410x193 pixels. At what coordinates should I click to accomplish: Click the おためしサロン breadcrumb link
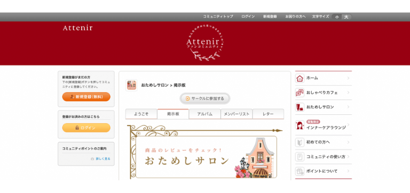155,85
